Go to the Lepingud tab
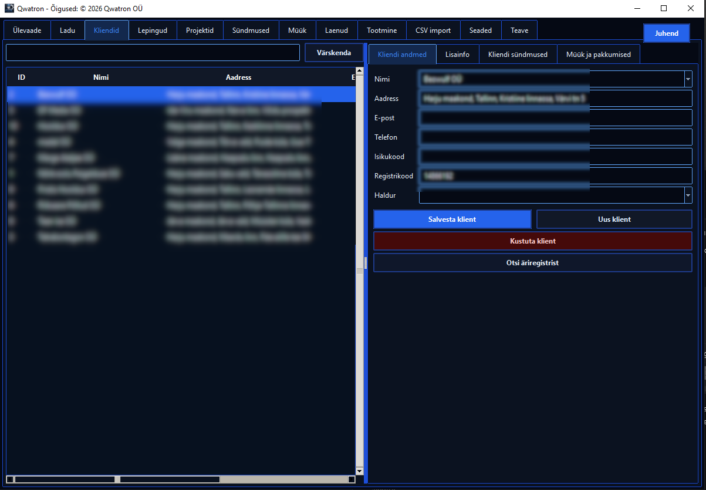 point(153,31)
